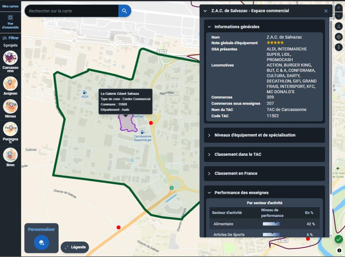Zoom in on the map
345x257 pixels.
click(x=339, y=7)
